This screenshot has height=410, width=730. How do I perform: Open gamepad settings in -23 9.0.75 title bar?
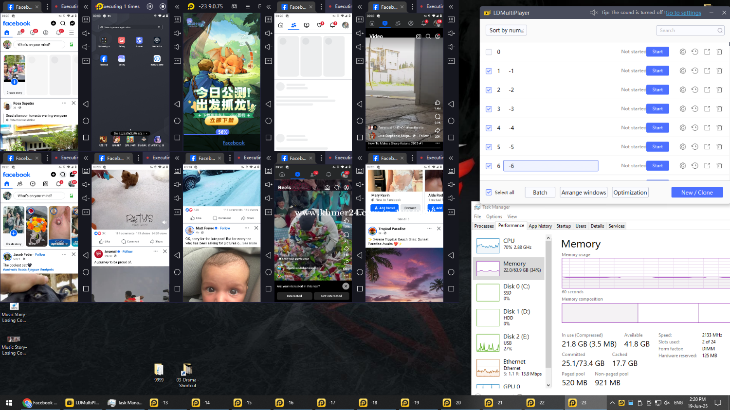pos(234,6)
